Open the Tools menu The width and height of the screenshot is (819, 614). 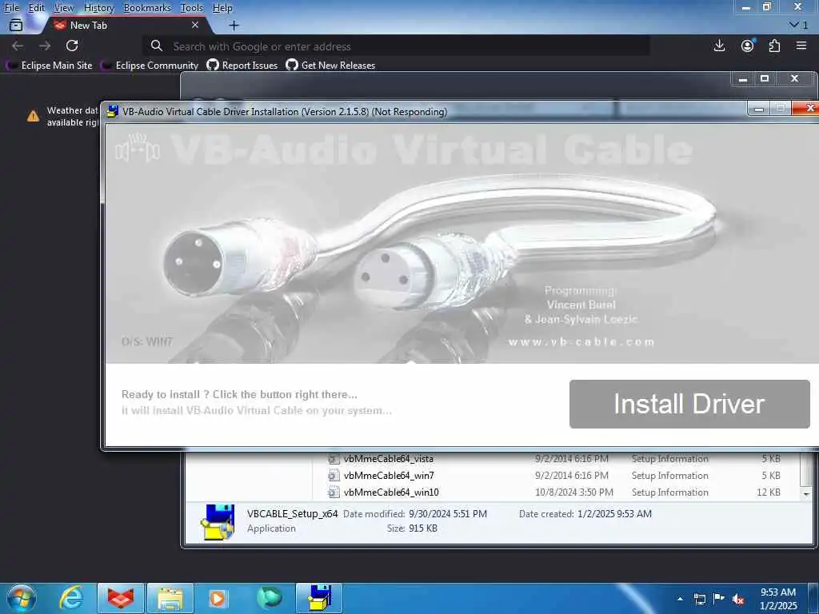tap(192, 8)
